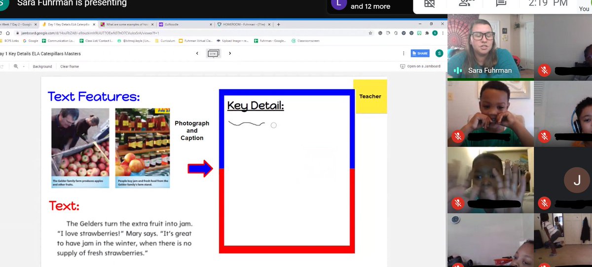Viewport: 592px width, 267px height.
Task: Select the drawn squiggle line under Key Detail
Action: click(x=247, y=123)
